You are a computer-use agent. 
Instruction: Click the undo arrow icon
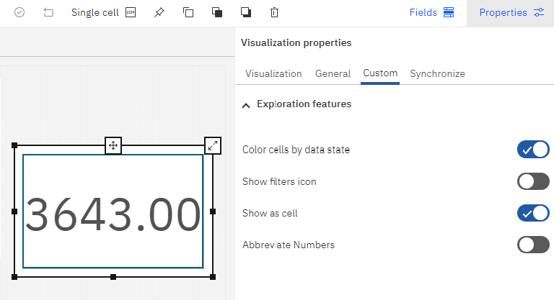click(48, 13)
